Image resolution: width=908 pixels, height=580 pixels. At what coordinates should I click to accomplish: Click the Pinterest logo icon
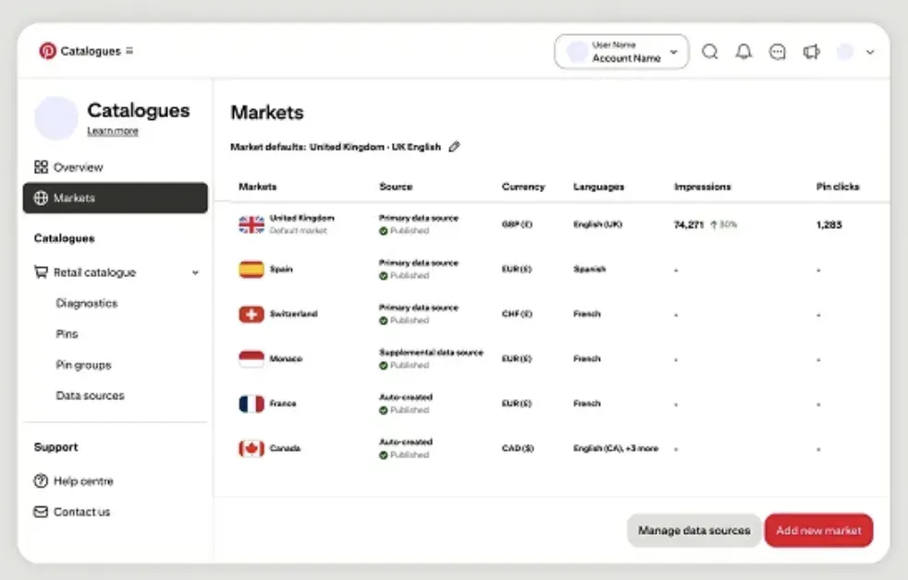tap(47, 51)
